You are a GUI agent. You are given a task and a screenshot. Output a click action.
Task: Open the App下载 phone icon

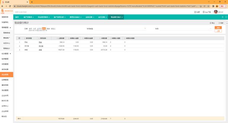203,12
